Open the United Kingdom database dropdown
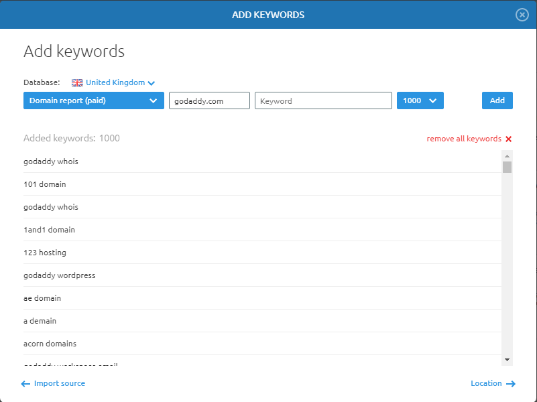537x402 pixels. [120, 82]
